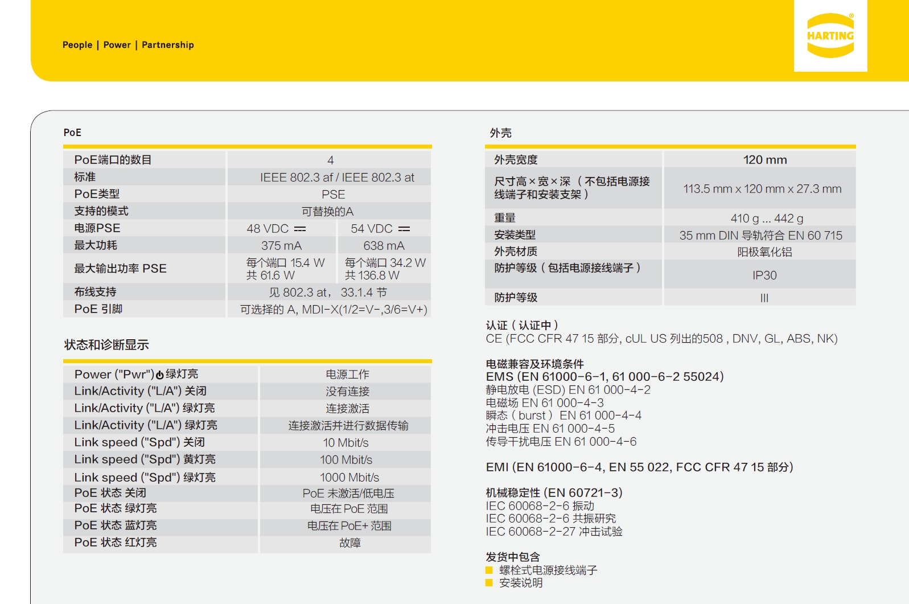909x604 pixels.
Task: Click the DC symbol after 54 VDC
Action: (404, 229)
